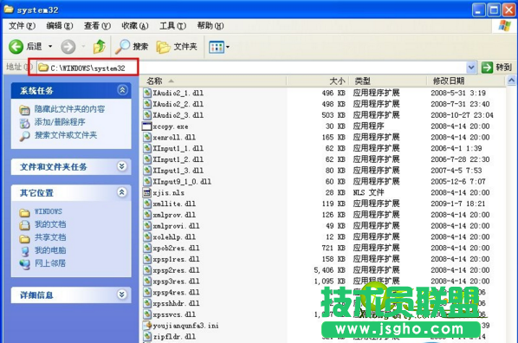
Task: Click the 5,406 KB size cell
Action: tap(329, 270)
